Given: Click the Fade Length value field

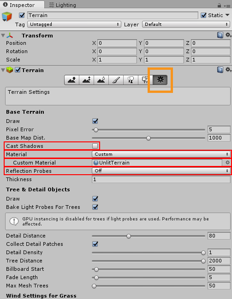Looking at the screenshot, I should coord(219,277).
